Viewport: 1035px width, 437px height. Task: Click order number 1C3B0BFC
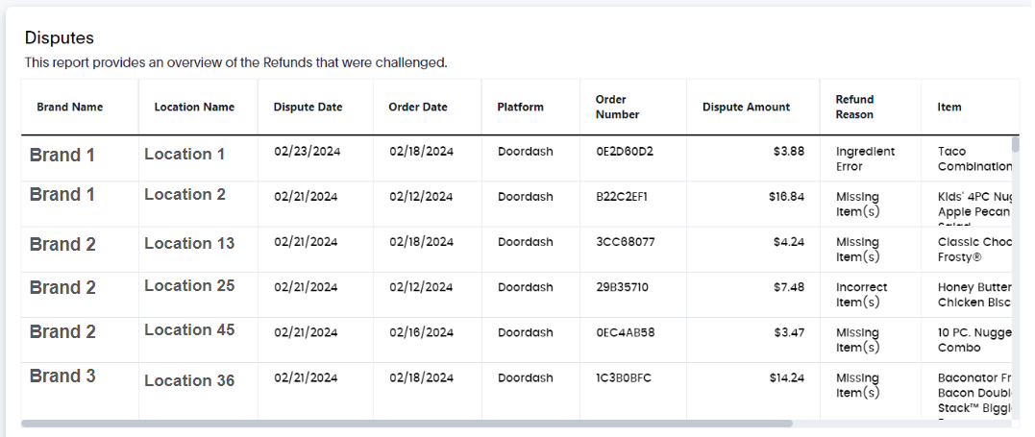pos(624,378)
